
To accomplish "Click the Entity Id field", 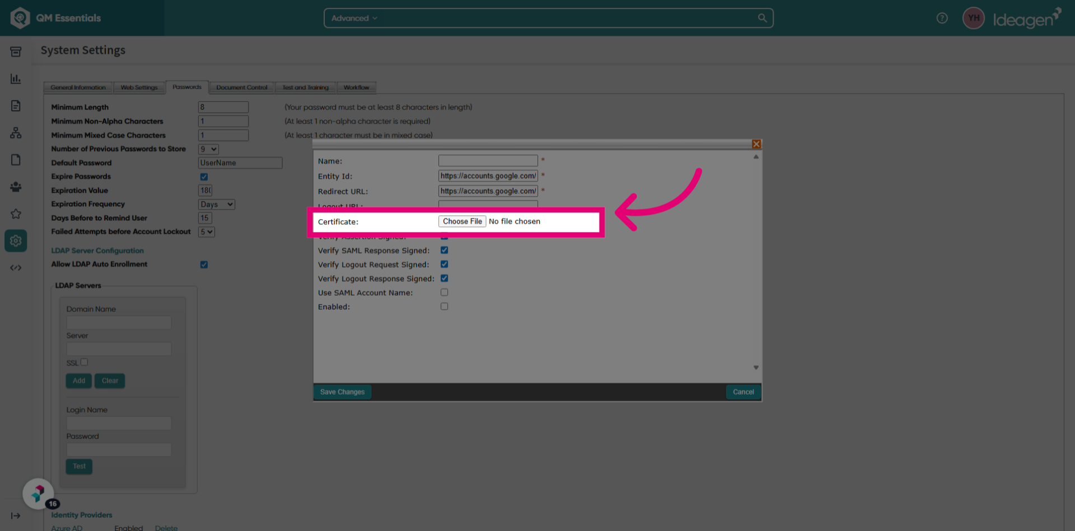I will point(488,176).
